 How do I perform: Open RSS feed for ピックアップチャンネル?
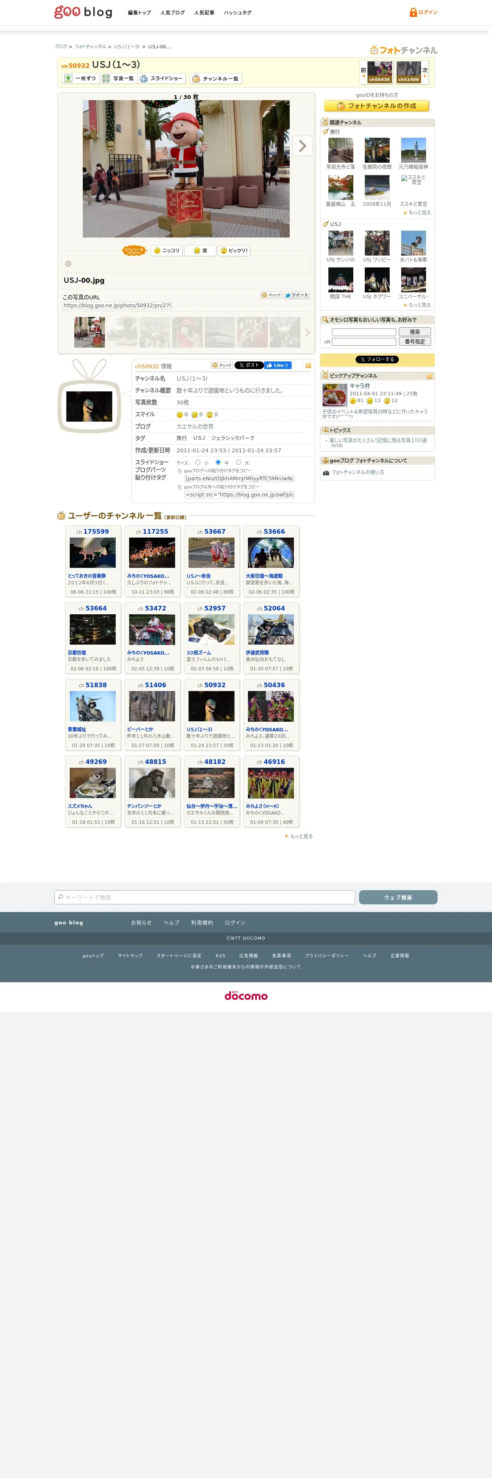tap(430, 376)
